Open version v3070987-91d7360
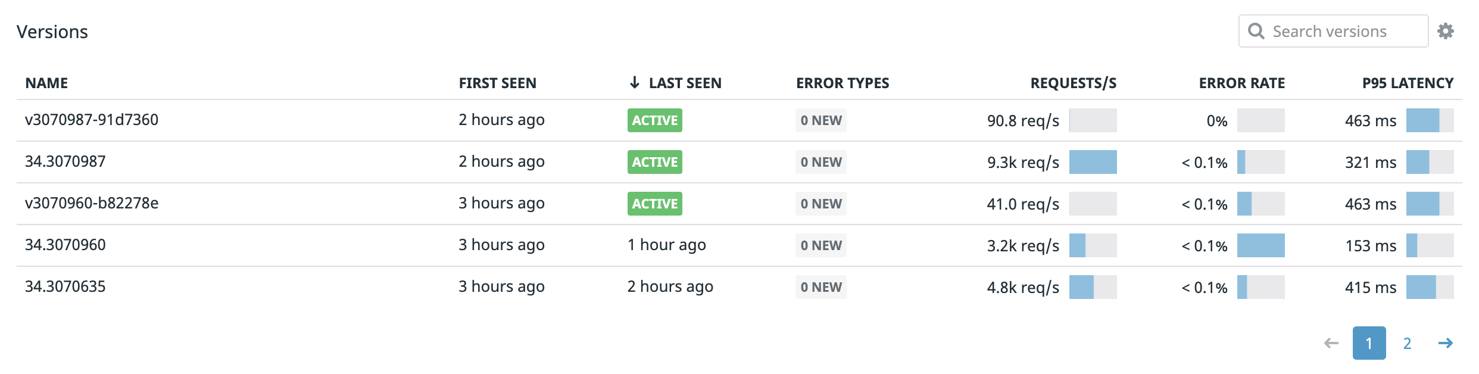 pyautogui.click(x=92, y=120)
